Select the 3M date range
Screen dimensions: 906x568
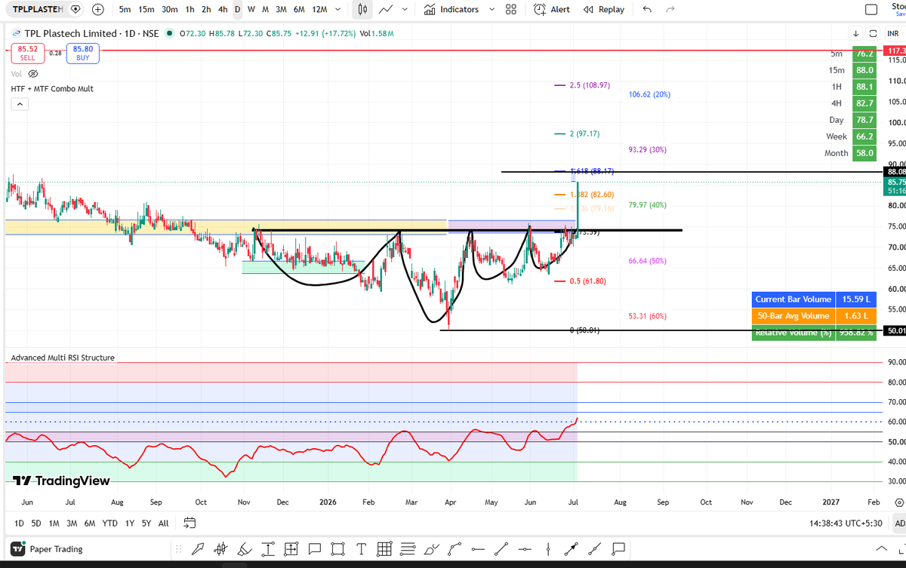click(72, 523)
